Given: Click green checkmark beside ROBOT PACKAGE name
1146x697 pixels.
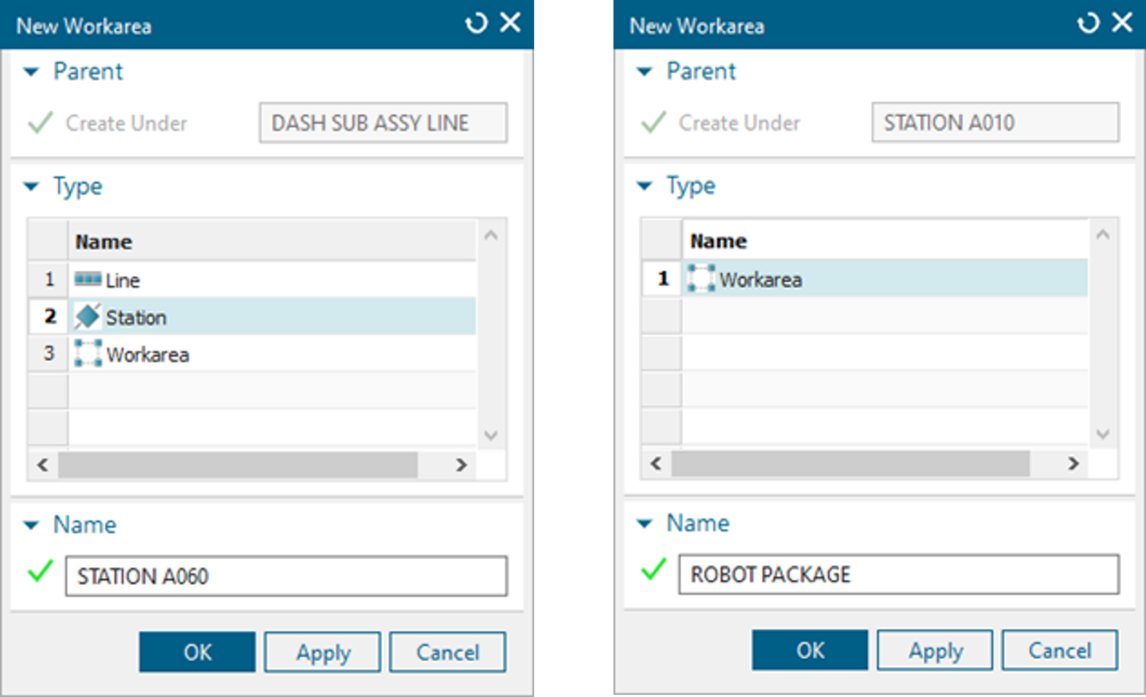Looking at the screenshot, I should pyautogui.click(x=653, y=570).
